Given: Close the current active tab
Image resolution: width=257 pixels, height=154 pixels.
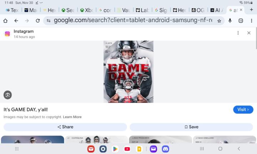Looking at the screenshot, I should tap(241, 10).
